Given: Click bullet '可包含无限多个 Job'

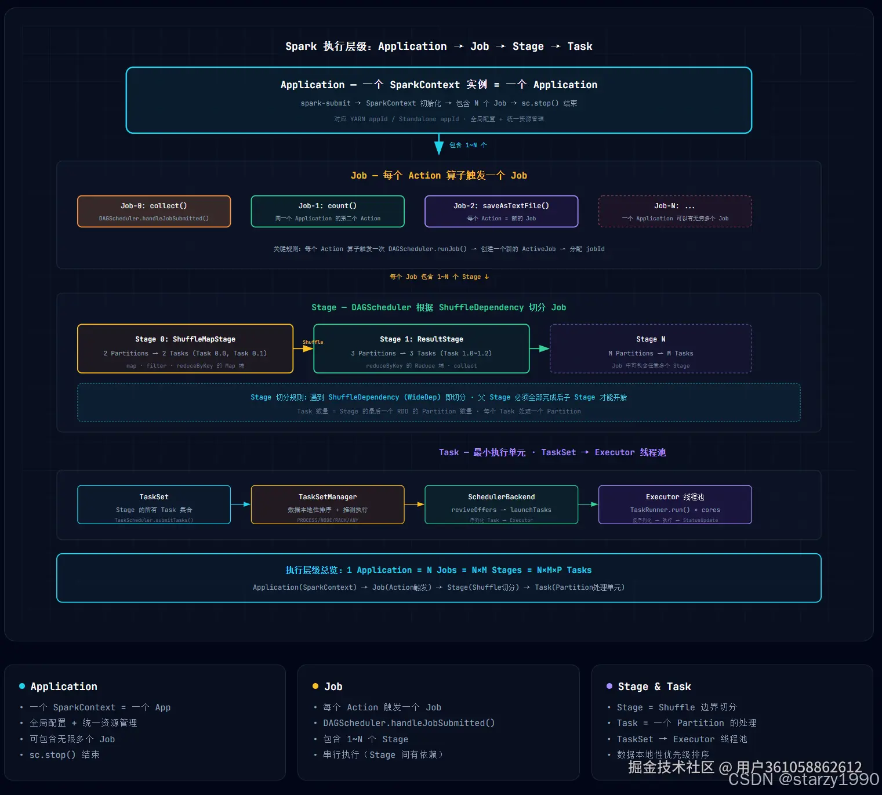Looking at the screenshot, I should tap(72, 739).
